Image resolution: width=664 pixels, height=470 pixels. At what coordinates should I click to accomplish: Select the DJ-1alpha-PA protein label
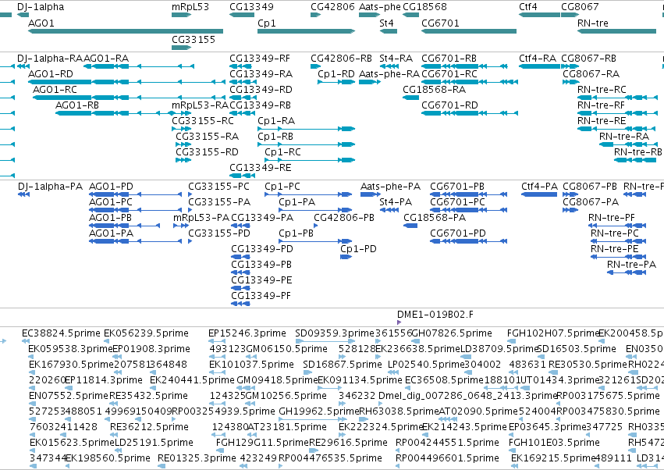(50, 187)
